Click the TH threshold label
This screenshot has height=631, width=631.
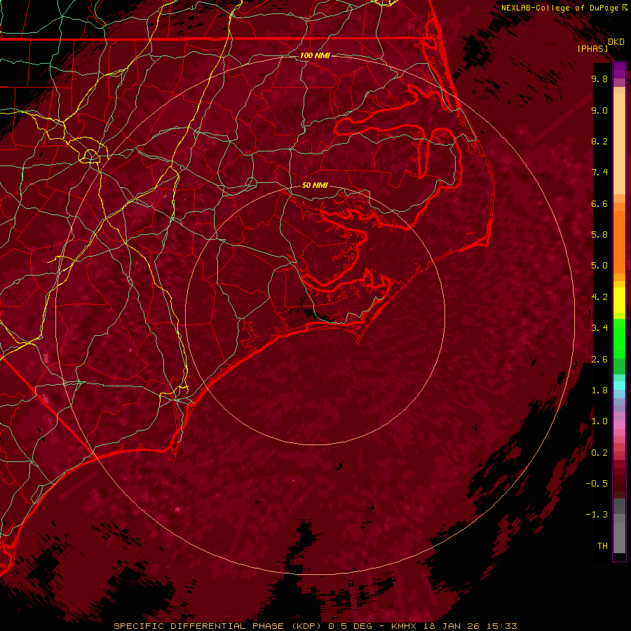tap(602, 546)
